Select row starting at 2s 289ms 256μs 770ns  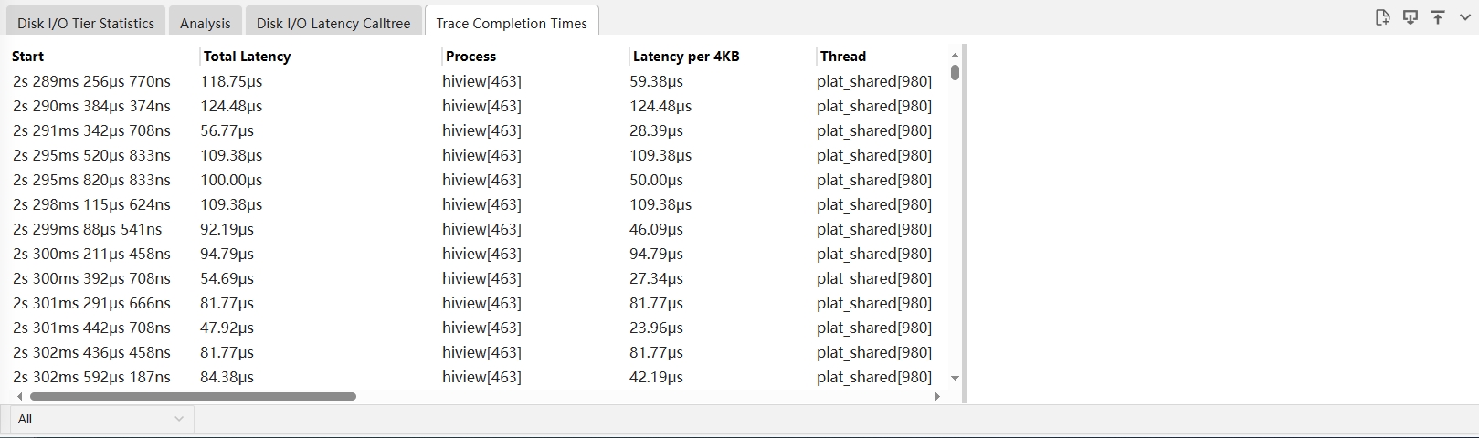tap(91, 81)
